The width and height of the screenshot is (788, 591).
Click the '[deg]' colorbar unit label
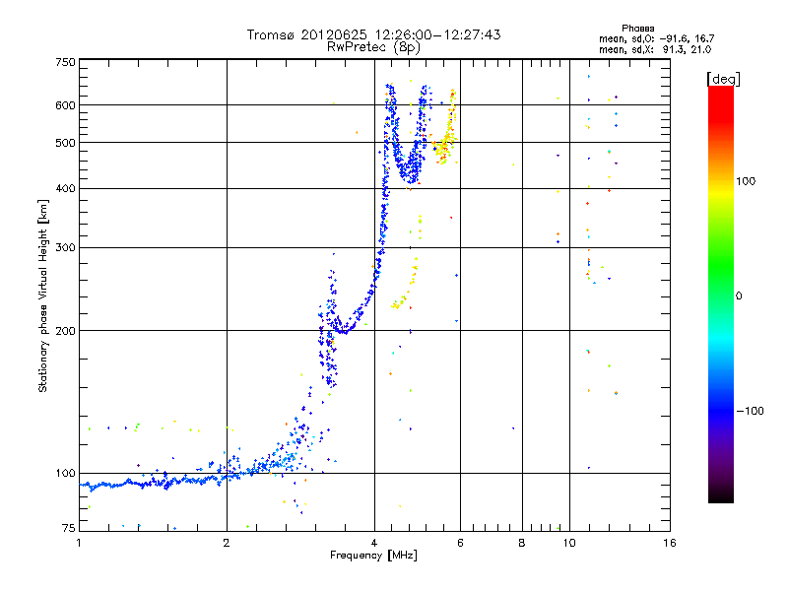coord(723,79)
